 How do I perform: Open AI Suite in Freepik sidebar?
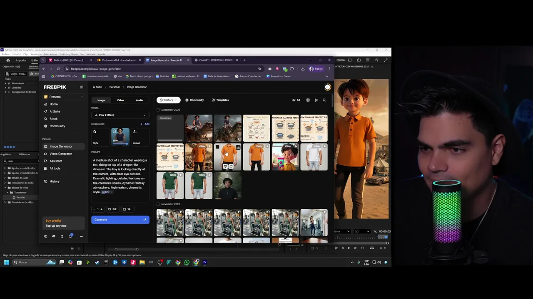tap(55, 111)
